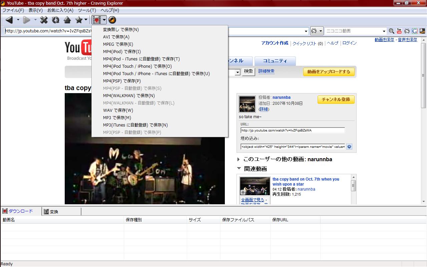Select MP4(iPod - iTunes に自動登録) で保存(T)
Viewport: 427px width, 267px height.
coord(160,59)
